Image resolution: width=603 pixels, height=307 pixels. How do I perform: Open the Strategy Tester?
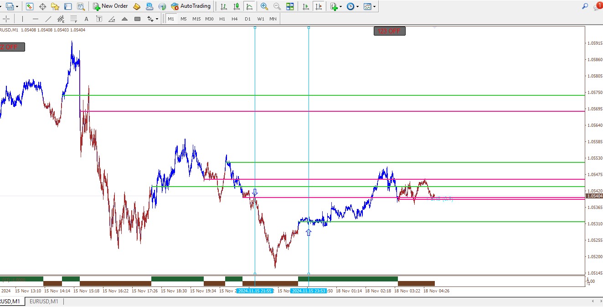81,6
